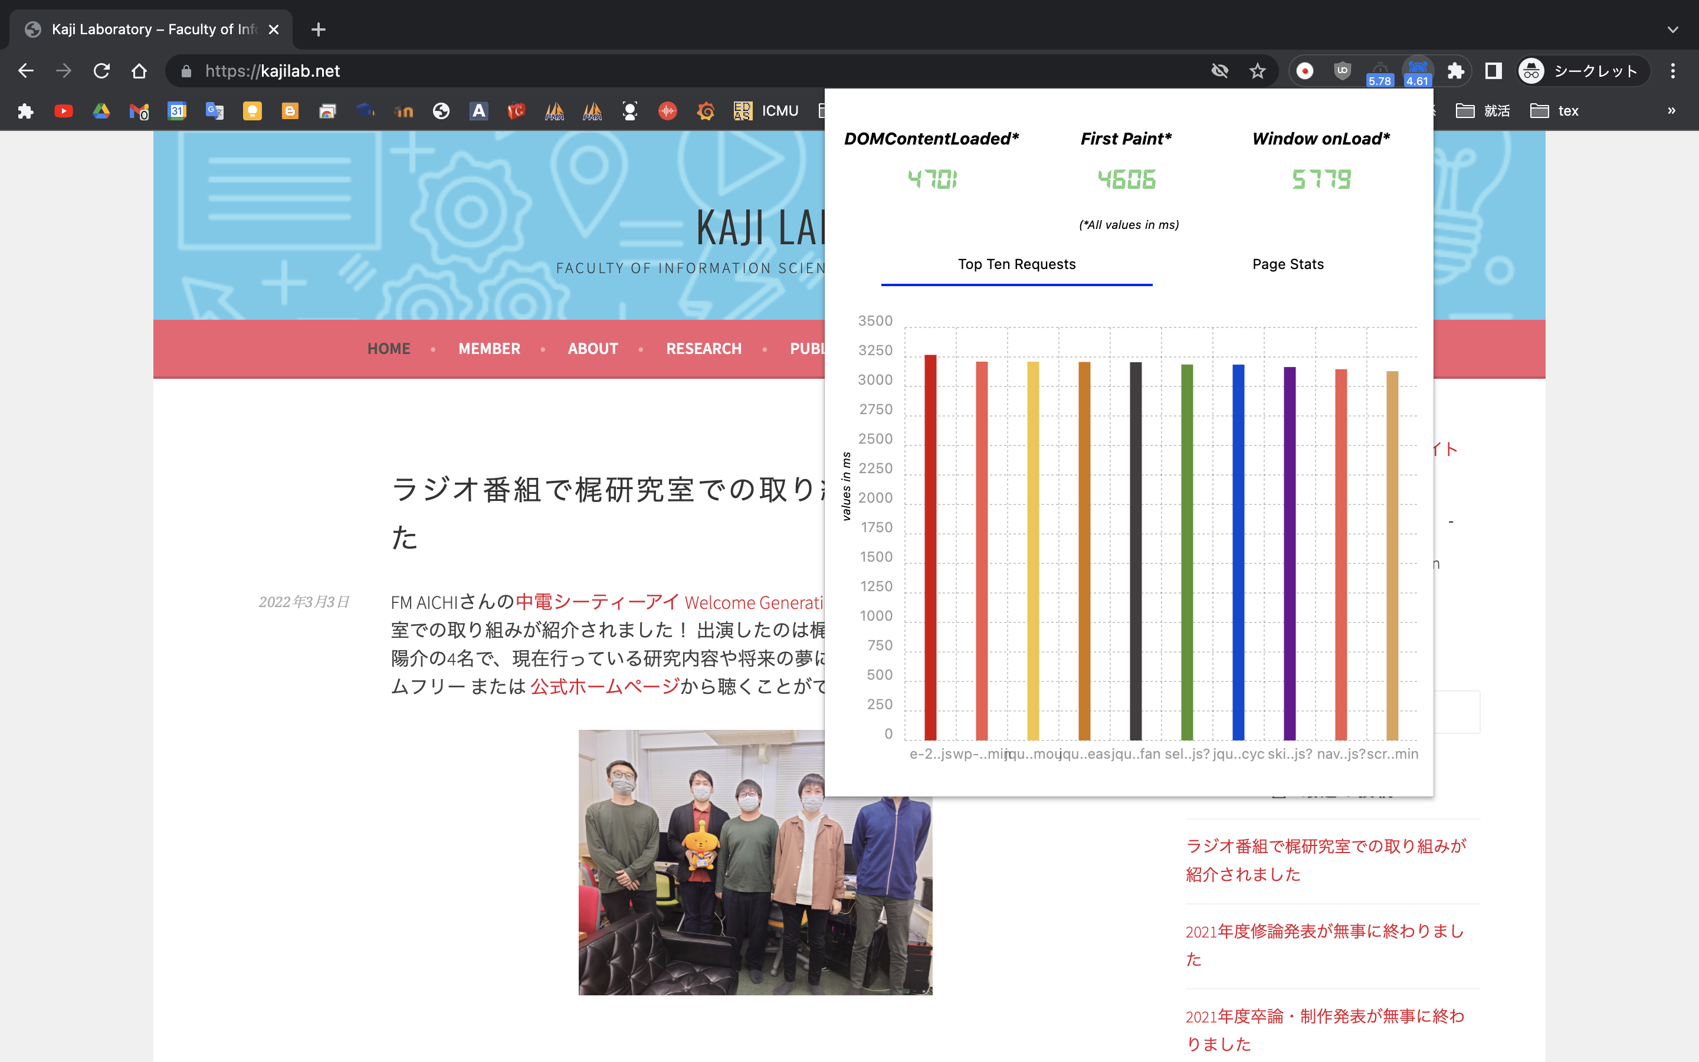Reload the current page
Screen dimensions: 1699x1062
pyautogui.click(x=102, y=71)
